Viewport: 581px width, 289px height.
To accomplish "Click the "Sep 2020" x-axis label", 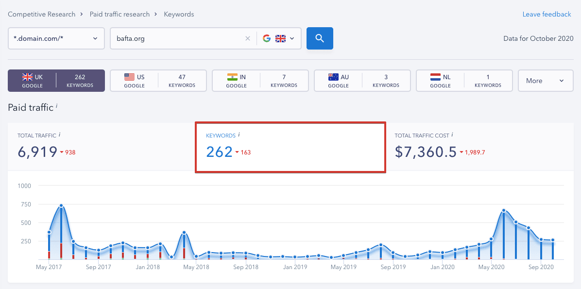I will [x=541, y=267].
